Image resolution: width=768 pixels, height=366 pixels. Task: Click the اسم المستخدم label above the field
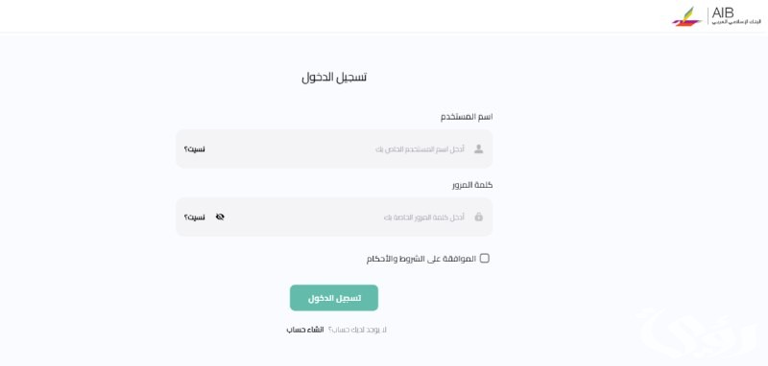click(x=467, y=117)
